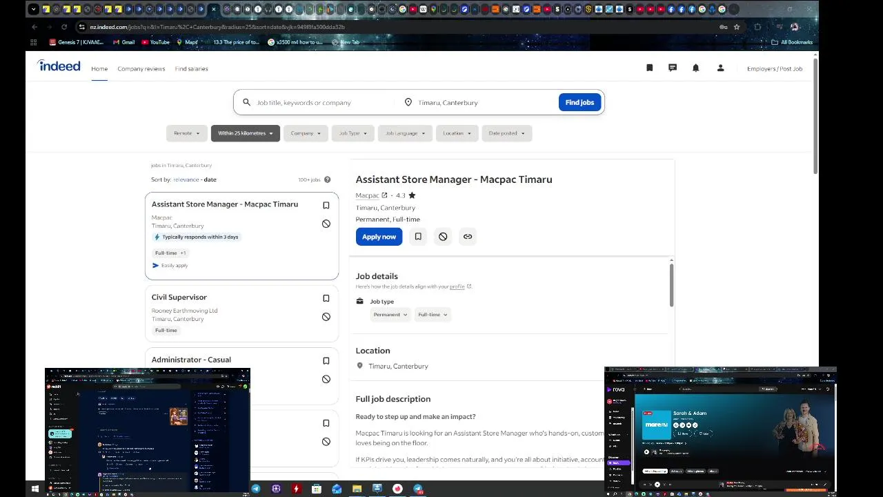Reload the page with refresh icon

tap(64, 27)
